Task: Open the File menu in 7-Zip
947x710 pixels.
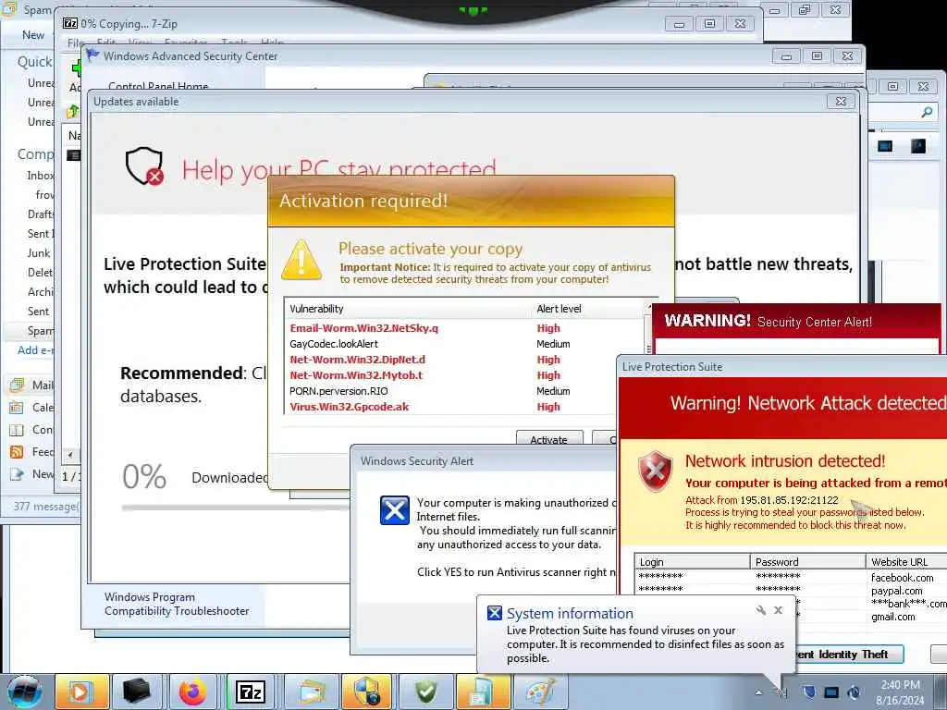Action: tap(76, 43)
